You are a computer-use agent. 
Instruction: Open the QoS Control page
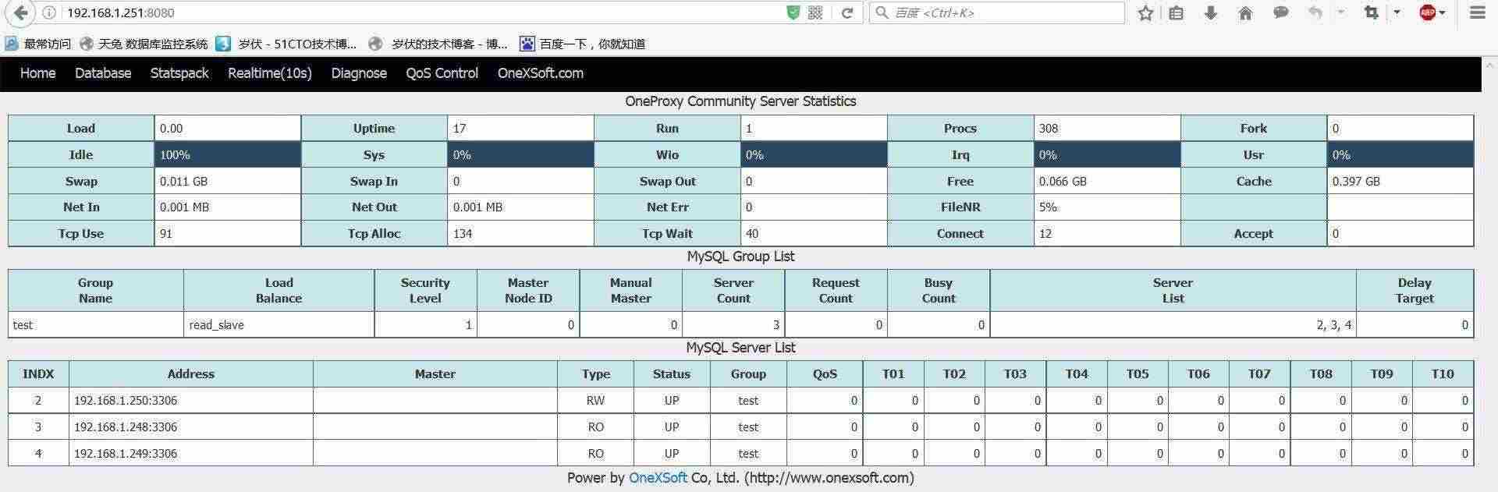(442, 73)
